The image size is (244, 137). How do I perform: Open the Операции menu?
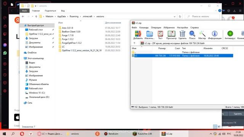coord(156,27)
